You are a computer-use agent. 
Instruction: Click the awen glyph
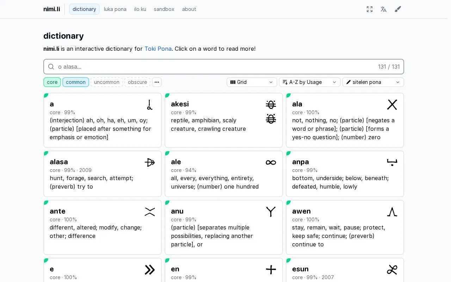coord(392,212)
